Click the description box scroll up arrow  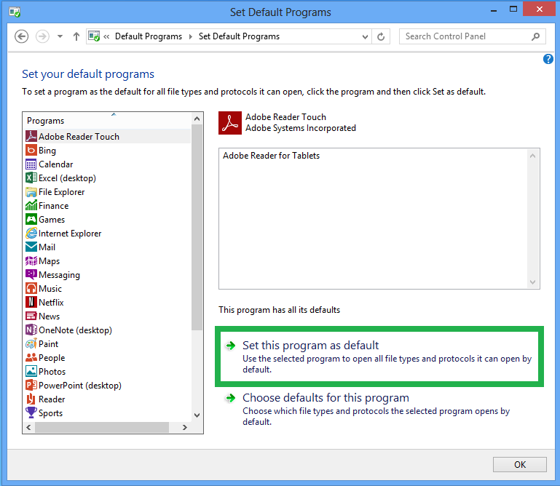click(x=532, y=156)
